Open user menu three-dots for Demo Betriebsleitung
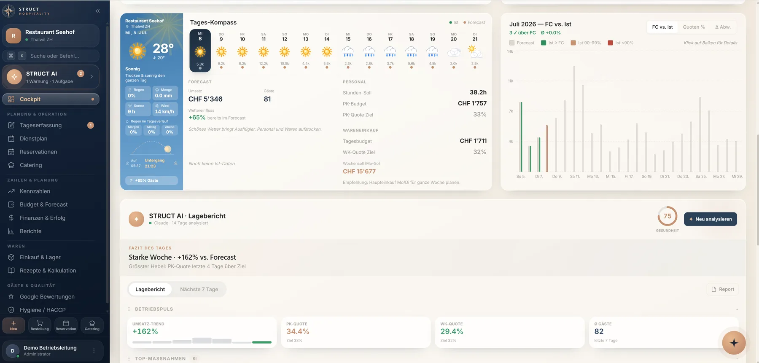This screenshot has width=759, height=363. (x=94, y=351)
